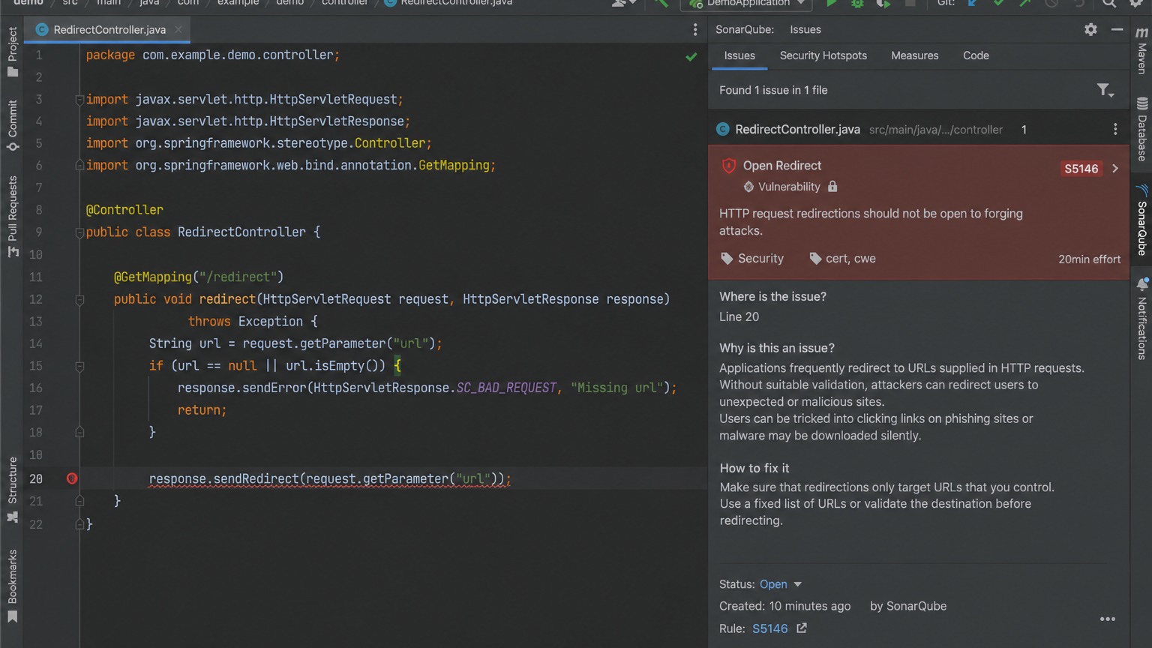Collapse class fold marker at line 9
This screenshot has height=648, width=1152.
(x=79, y=232)
